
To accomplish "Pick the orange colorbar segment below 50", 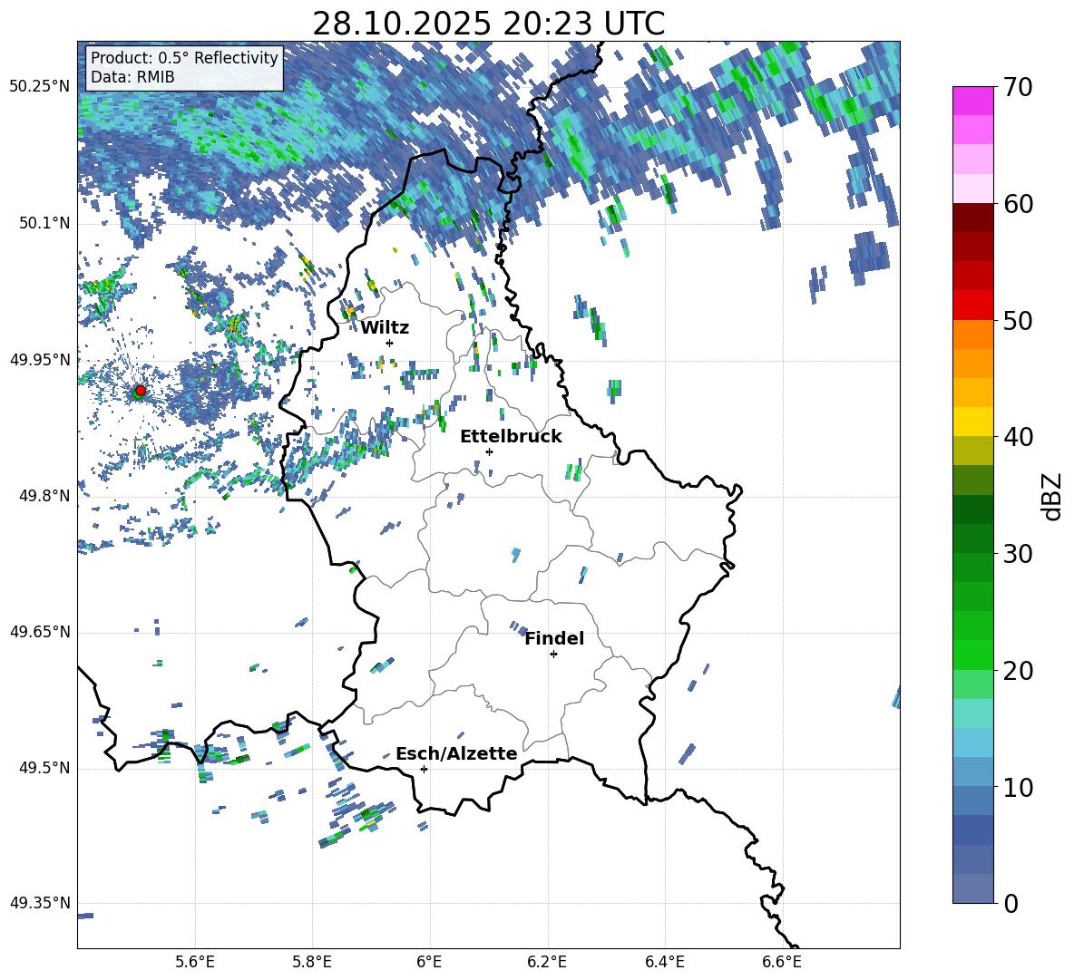I will click(x=972, y=335).
